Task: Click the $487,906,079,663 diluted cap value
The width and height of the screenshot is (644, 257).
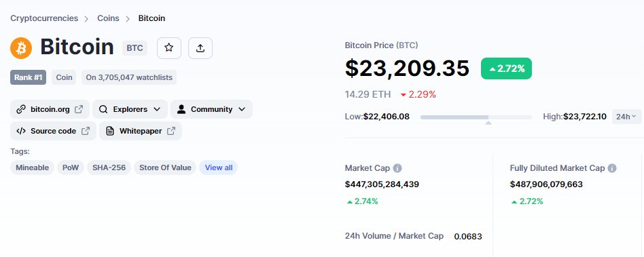Action: [x=546, y=184]
